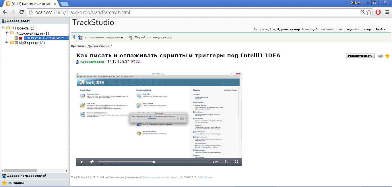Screen dimensions: 392x187
Task: Toggle the square box next to Проекты
Action: 12,28
